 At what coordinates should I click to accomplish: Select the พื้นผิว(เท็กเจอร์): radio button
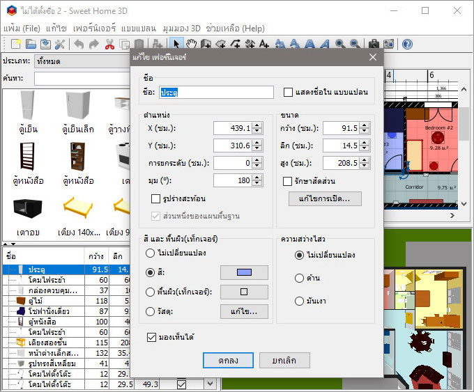[151, 292]
